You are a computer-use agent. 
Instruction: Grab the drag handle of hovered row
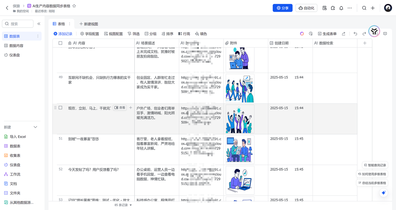click(x=56, y=108)
